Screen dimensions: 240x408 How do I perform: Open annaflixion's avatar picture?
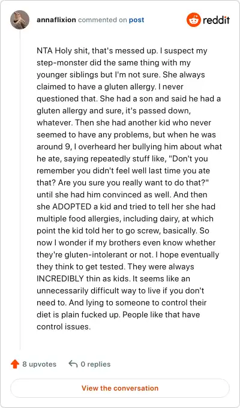[20, 20]
